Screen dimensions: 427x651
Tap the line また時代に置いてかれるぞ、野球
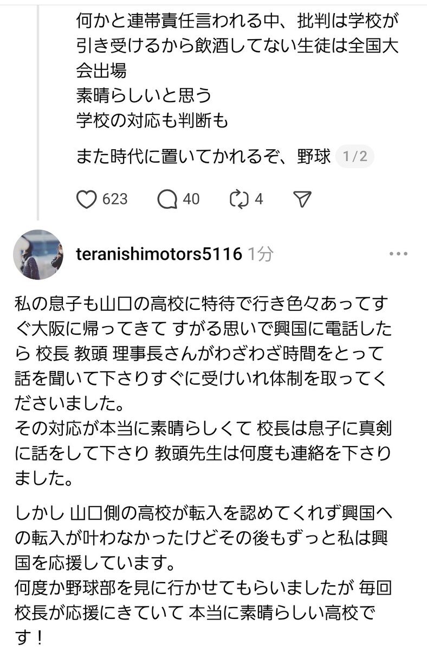coord(203,157)
